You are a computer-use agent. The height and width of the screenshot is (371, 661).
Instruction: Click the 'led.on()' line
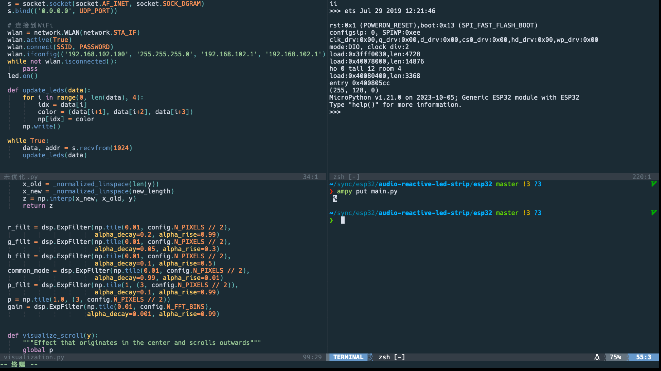click(23, 76)
